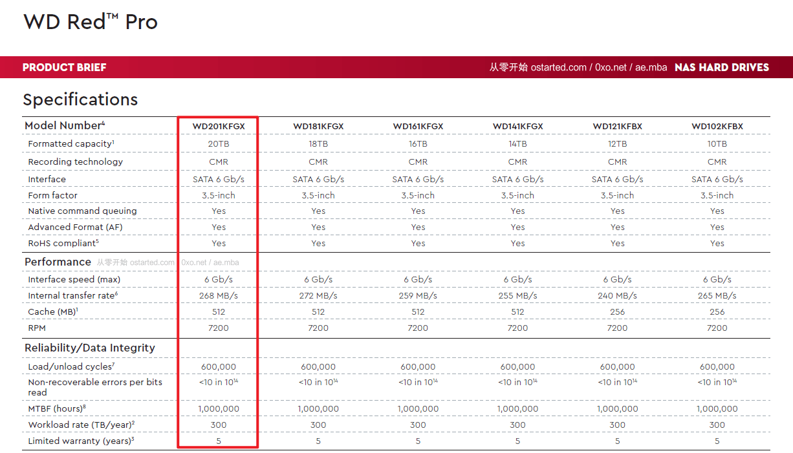The image size is (793, 453).
Task: Click cache value 512 under WD141KFGX
Action: click(517, 311)
